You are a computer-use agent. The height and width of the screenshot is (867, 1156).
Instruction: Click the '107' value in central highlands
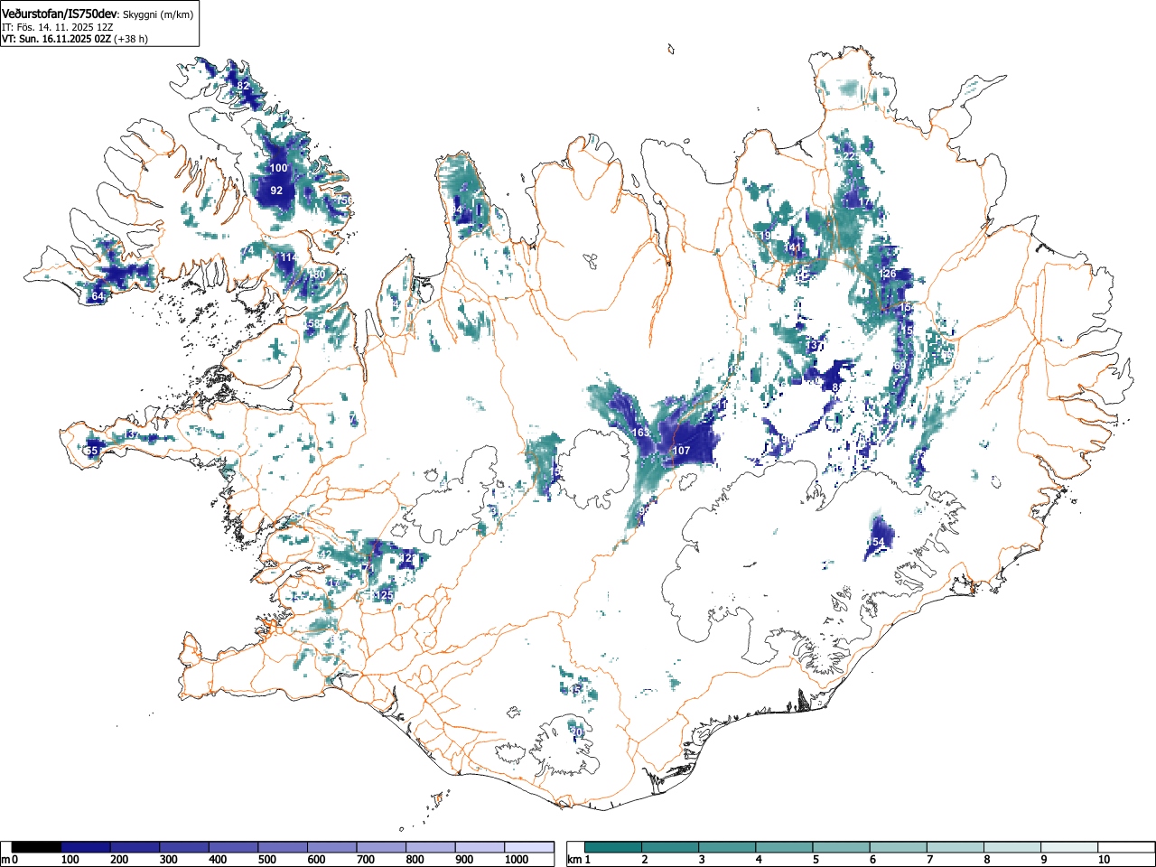coord(682,451)
